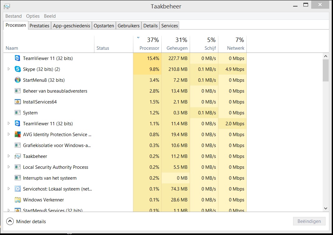Image resolution: width=333 pixels, height=235 pixels.
Task: Click the System process icon
Action: click(17, 113)
